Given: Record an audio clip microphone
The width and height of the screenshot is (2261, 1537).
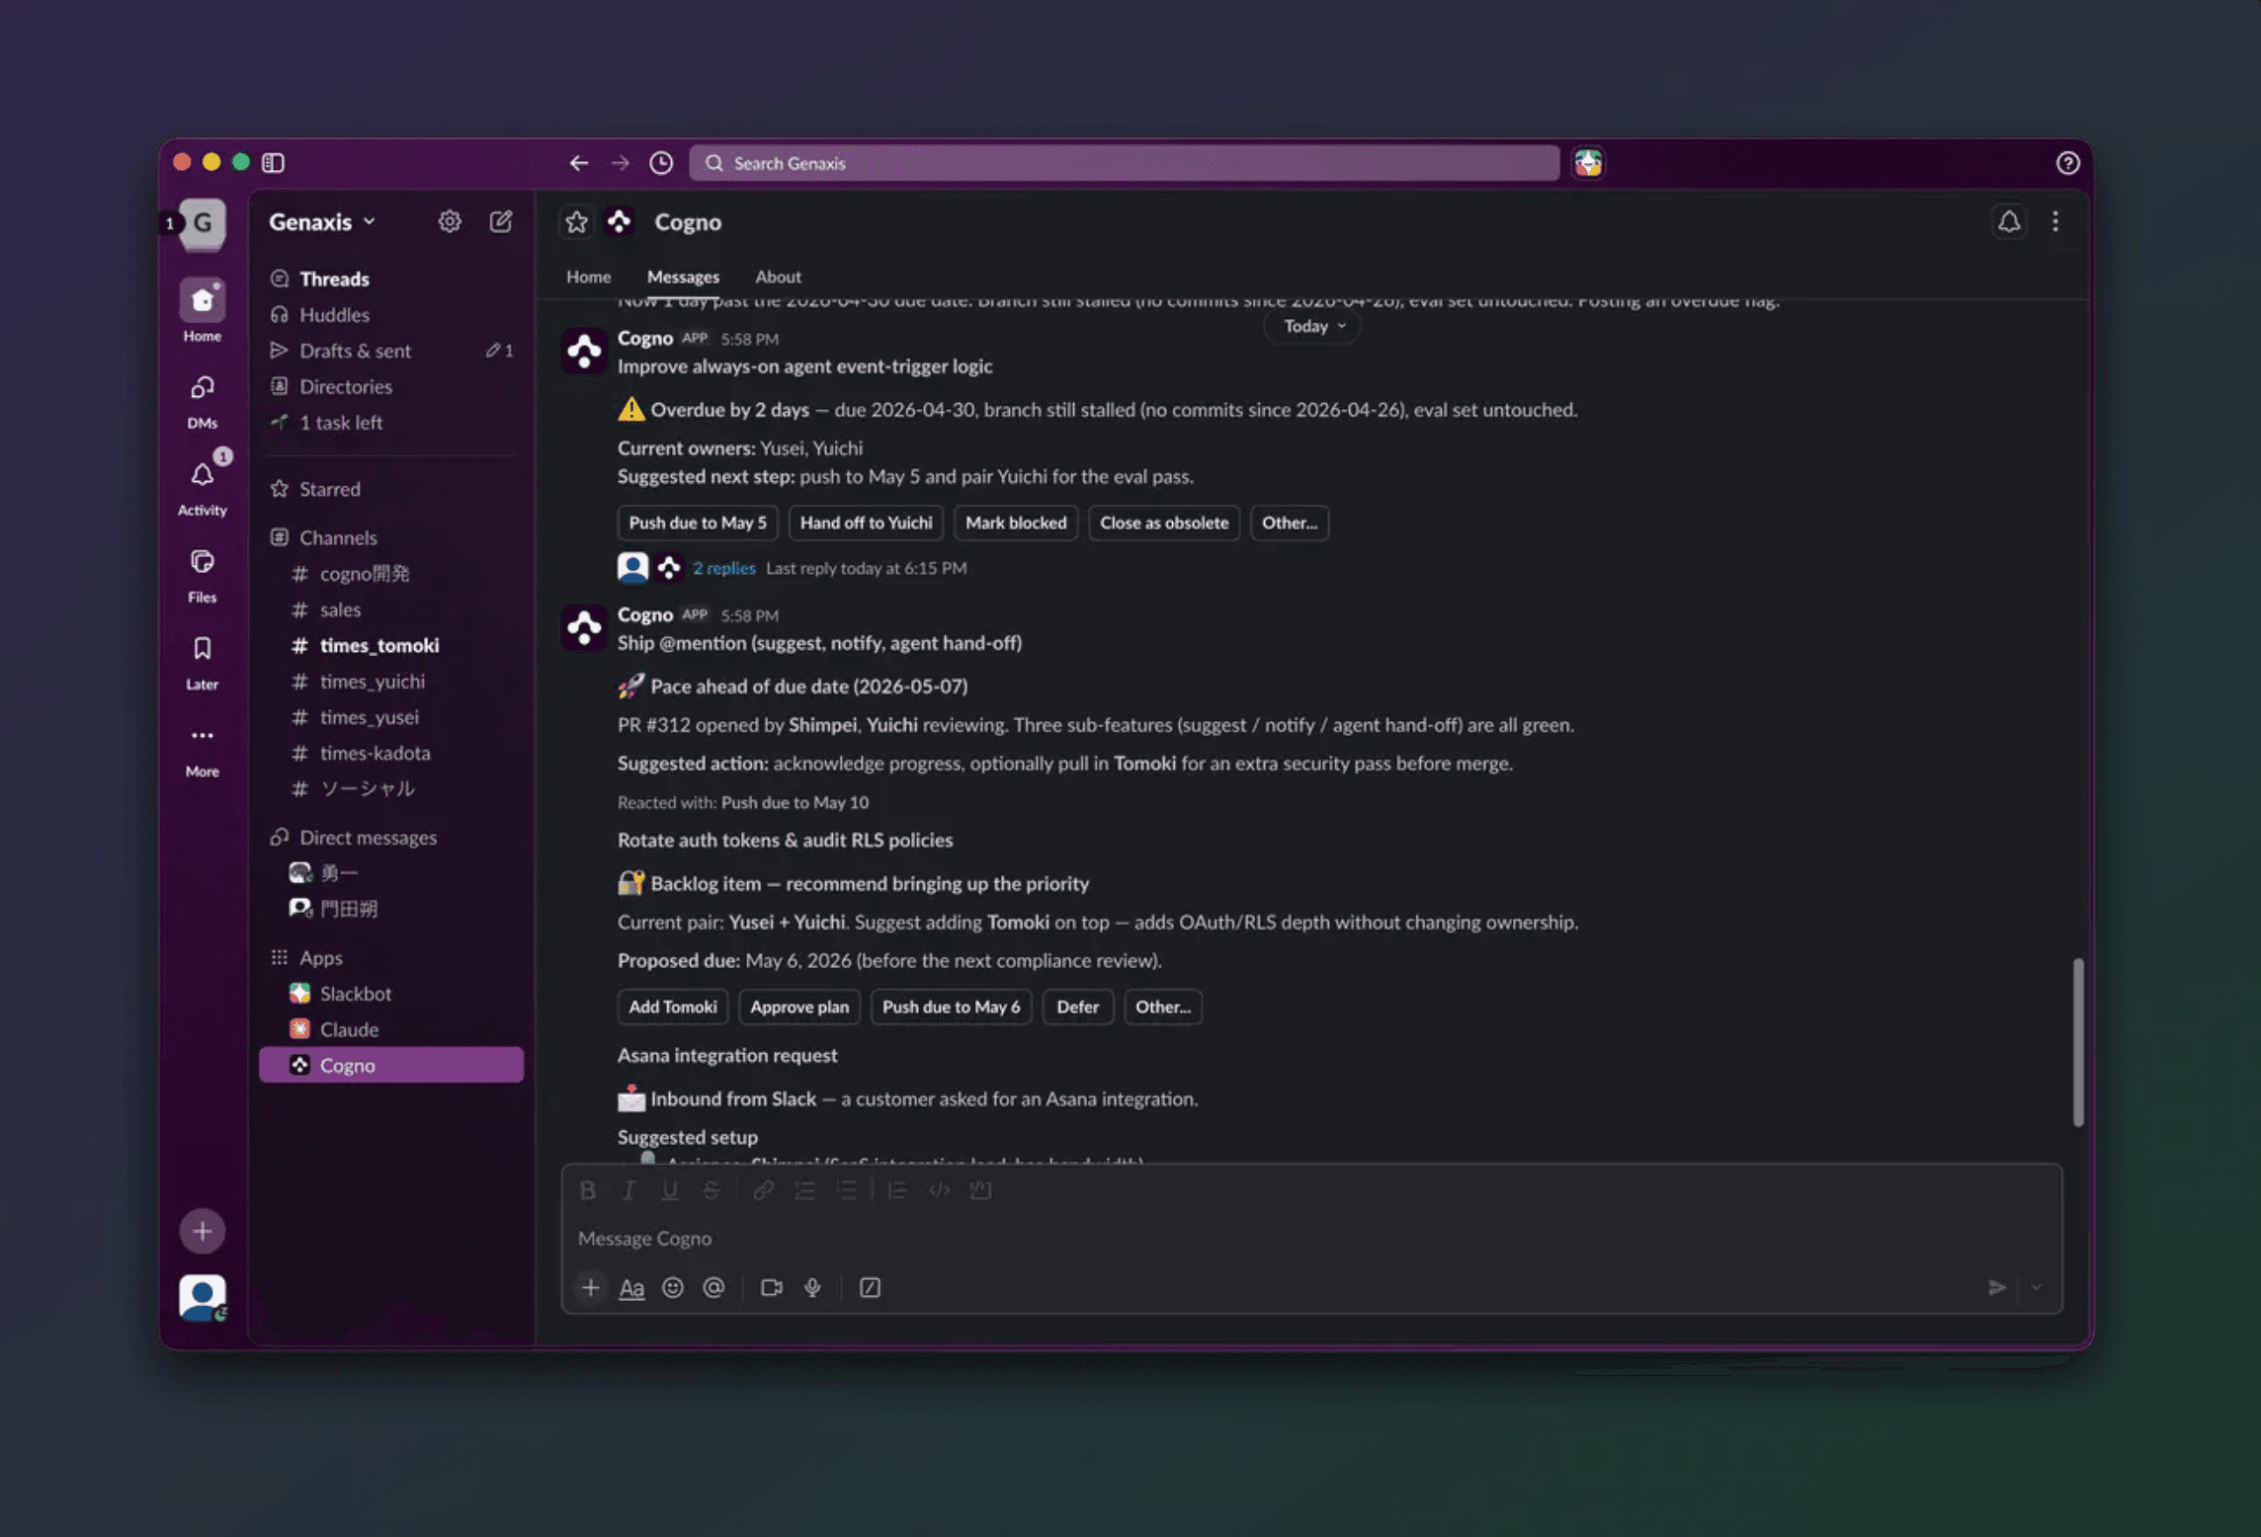Looking at the screenshot, I should [x=812, y=1287].
